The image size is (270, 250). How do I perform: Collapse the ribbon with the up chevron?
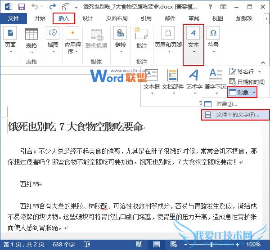pos(263,62)
